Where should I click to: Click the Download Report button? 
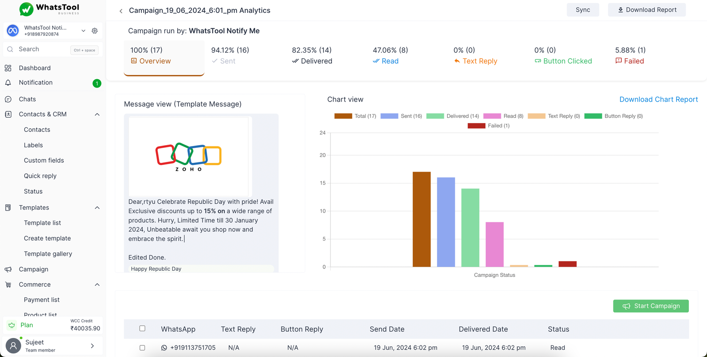[646, 10]
